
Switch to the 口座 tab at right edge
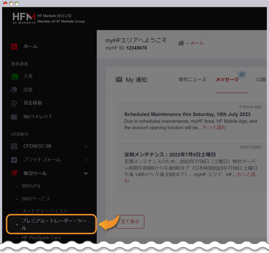tap(261, 79)
